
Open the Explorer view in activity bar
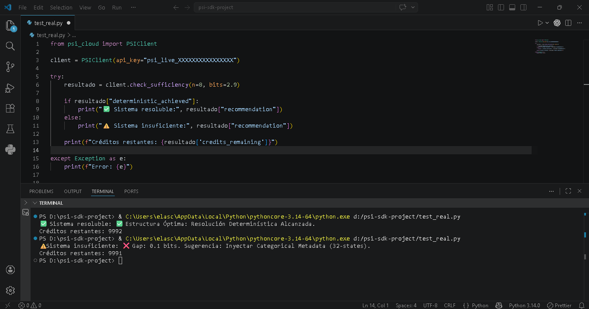(10, 25)
